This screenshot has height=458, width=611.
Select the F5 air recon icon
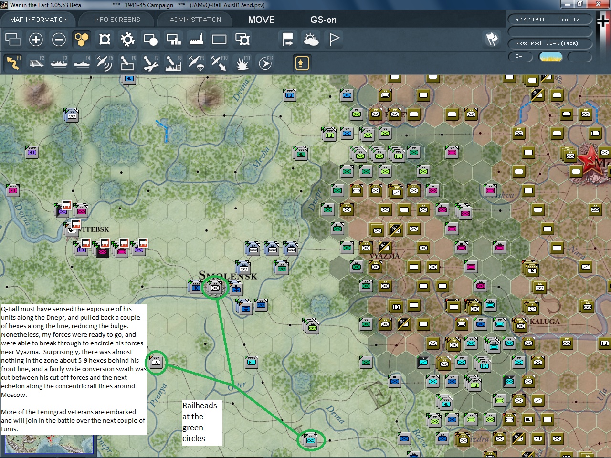pos(105,63)
